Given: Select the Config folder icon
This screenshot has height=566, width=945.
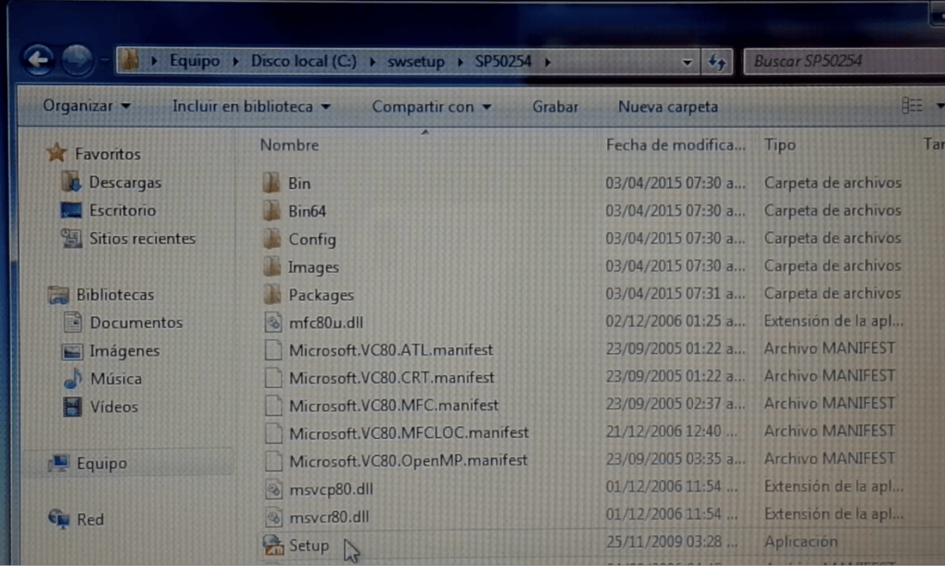Looking at the screenshot, I should tap(273, 238).
